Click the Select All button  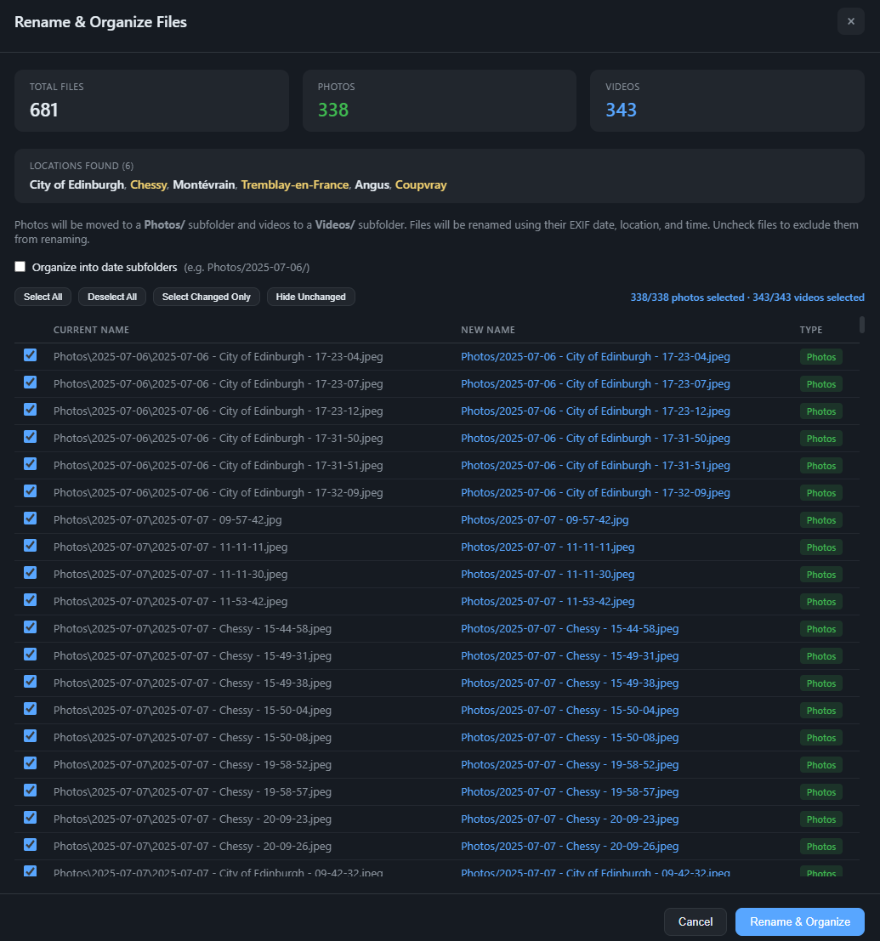coord(43,297)
